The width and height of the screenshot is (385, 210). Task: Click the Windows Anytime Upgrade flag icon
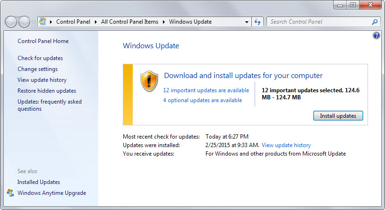10,193
